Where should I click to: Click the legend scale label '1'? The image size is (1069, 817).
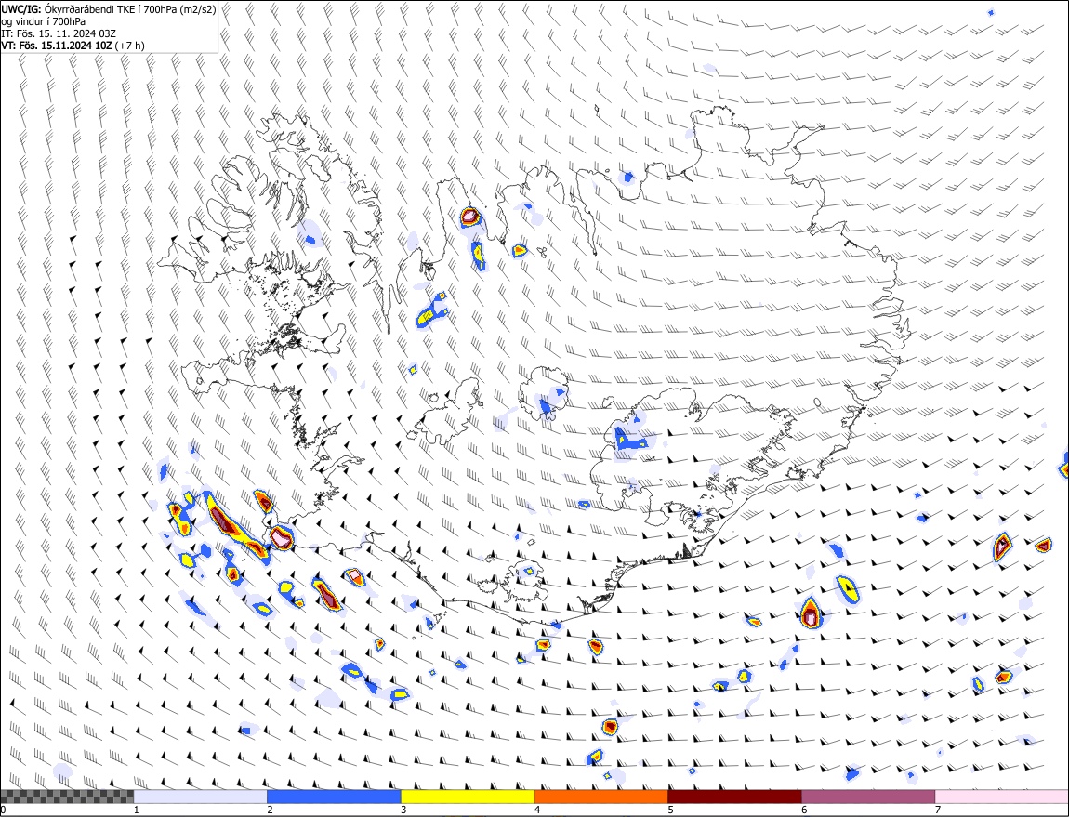137,810
